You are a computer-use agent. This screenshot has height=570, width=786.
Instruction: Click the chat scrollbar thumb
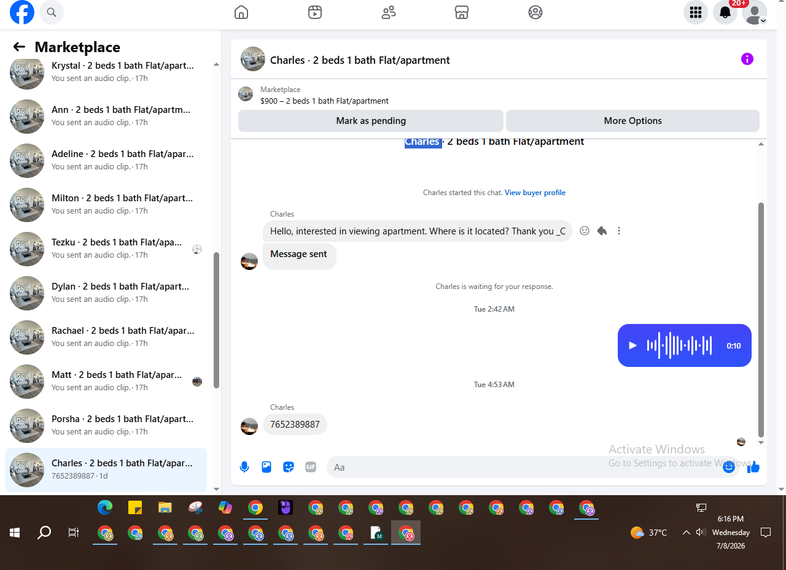761,319
